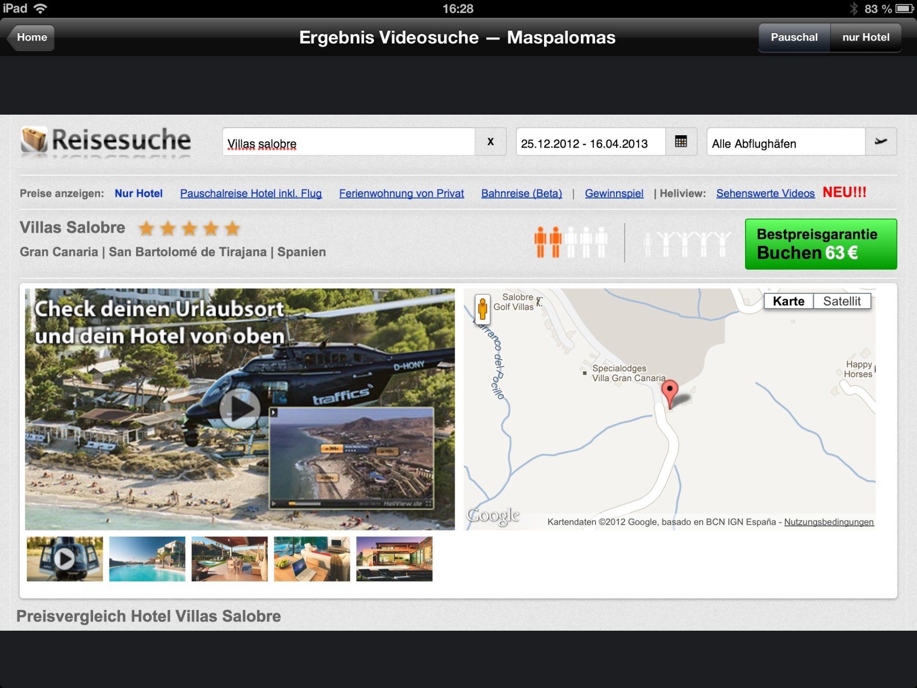Select second child figure icon
Screen dimensions: 917x688
(x=665, y=244)
